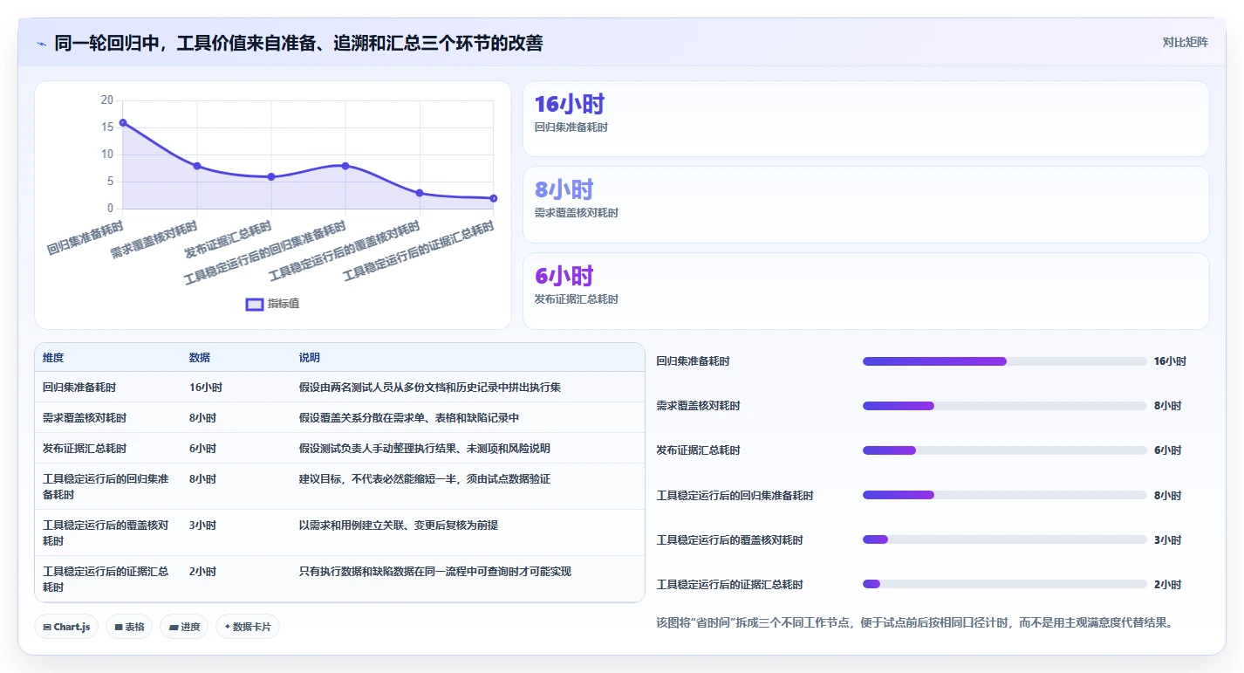Viewport: 1244px width, 673px height.
Task: Click the table cell 发布证据汇总耗时
Action: coord(85,449)
